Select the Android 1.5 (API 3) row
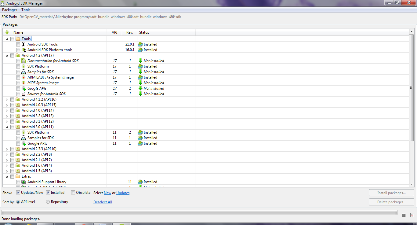Screen dimensions: 417x225 click(x=206, y=171)
